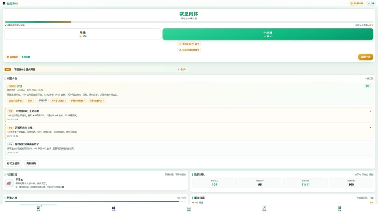378x213 pixels.
Task: Click unread red dot on 开服纪念包 上线
Action: tap(371, 128)
